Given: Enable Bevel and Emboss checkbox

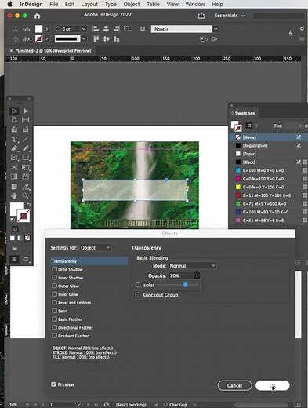Looking at the screenshot, I should click(54, 302).
